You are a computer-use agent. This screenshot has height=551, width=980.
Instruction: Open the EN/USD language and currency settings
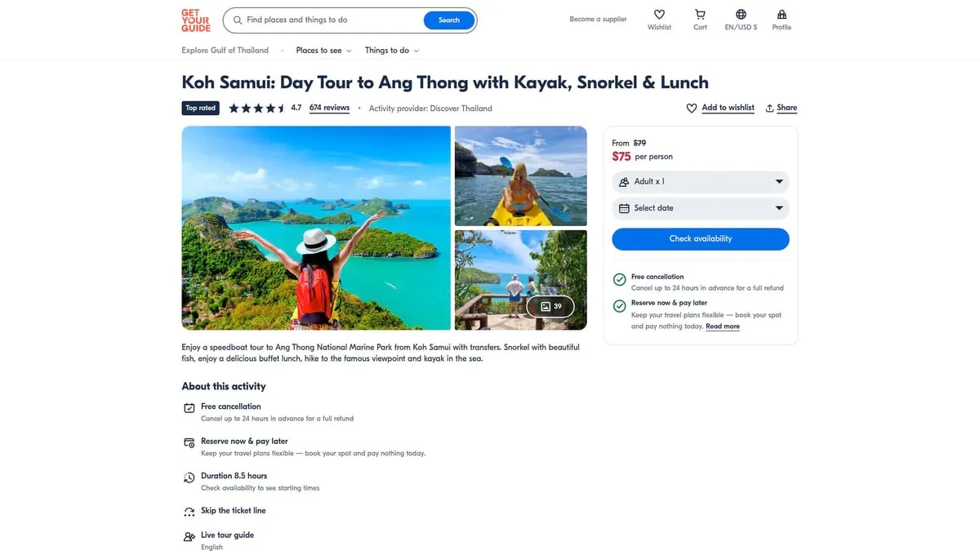tap(740, 20)
